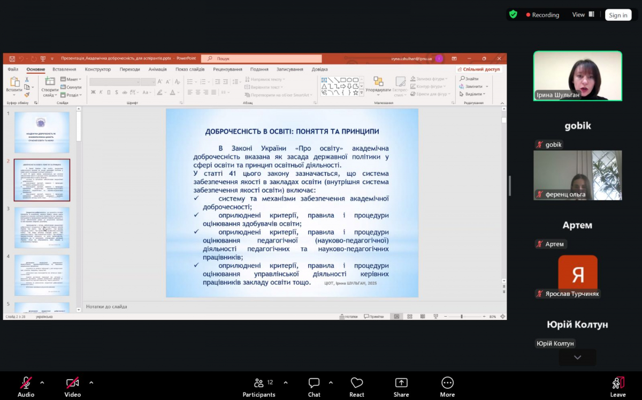Select Ярослав Турчиняк's avatar tile
The width and height of the screenshot is (642, 400).
577,273
